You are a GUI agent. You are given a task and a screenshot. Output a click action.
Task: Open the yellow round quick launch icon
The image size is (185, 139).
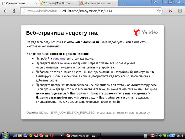[x=31, y=136]
